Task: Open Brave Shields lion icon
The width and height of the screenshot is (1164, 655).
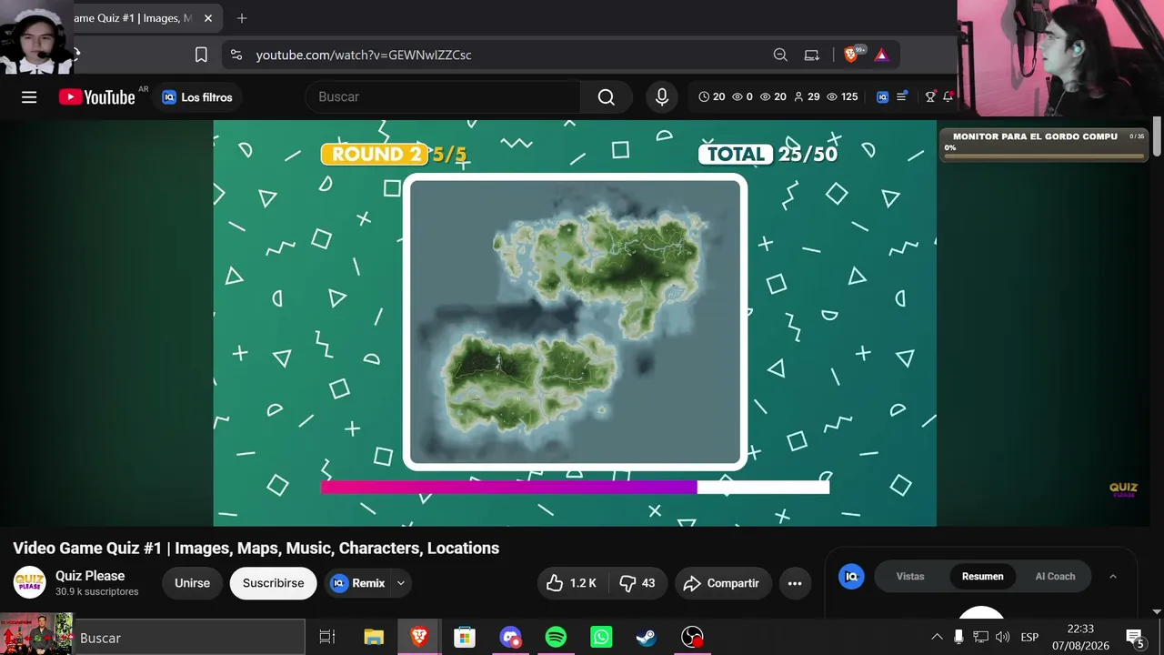Action: tap(852, 55)
